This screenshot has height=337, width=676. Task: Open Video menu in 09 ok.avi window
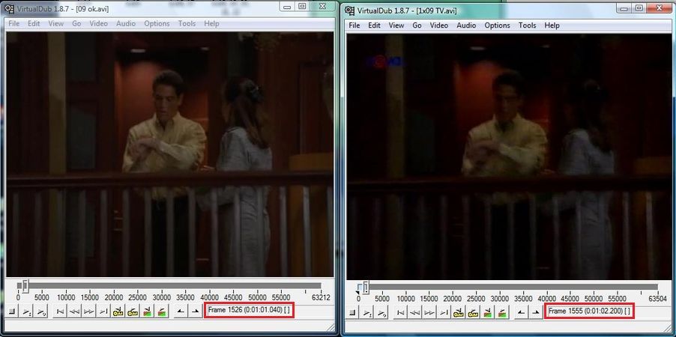coord(99,24)
